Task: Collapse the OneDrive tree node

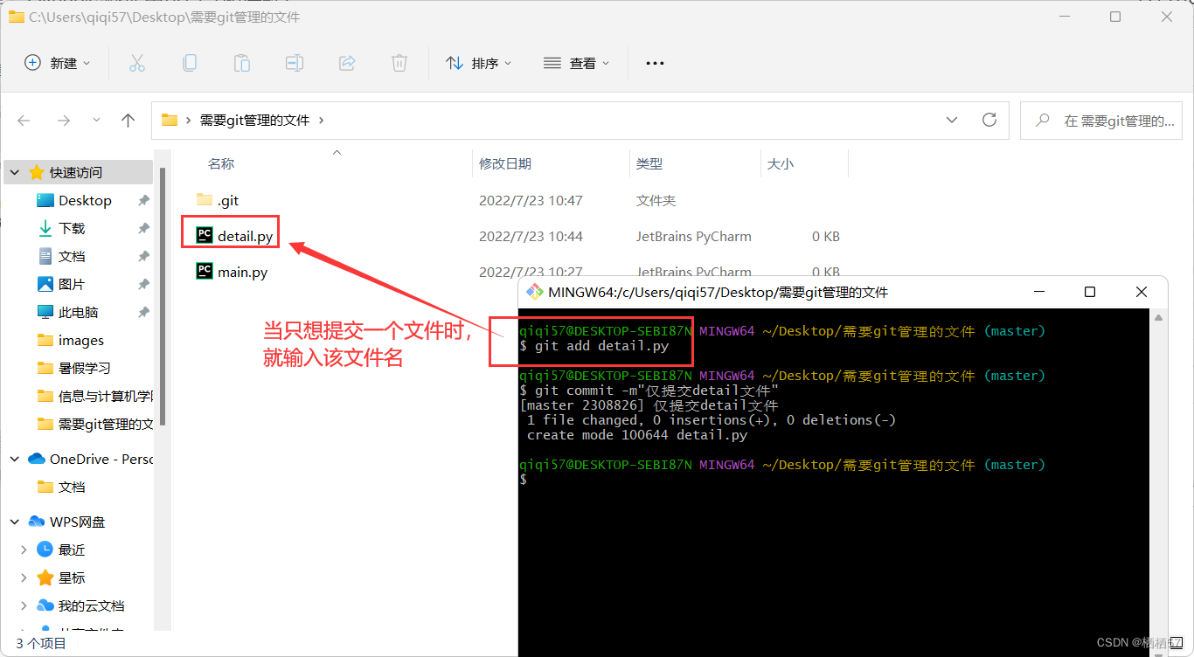Action: pos(15,459)
